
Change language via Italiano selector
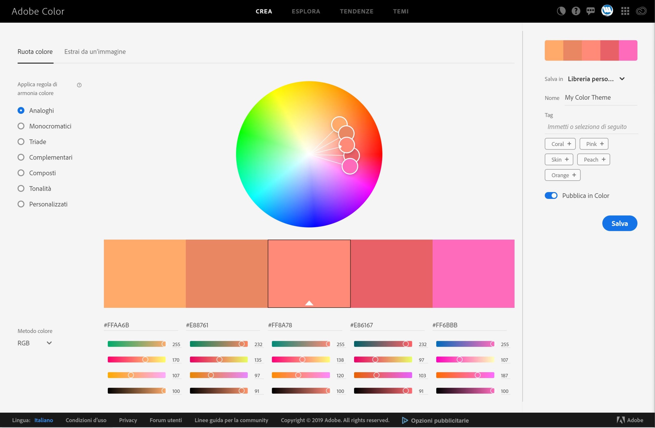(x=43, y=420)
